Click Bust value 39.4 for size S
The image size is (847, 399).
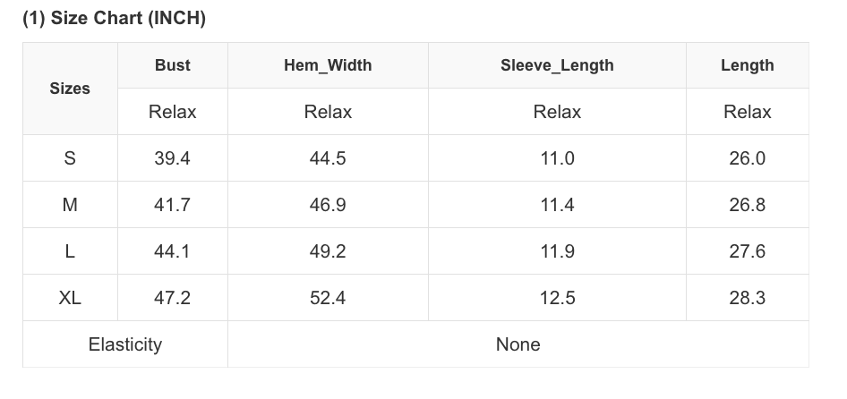click(172, 158)
